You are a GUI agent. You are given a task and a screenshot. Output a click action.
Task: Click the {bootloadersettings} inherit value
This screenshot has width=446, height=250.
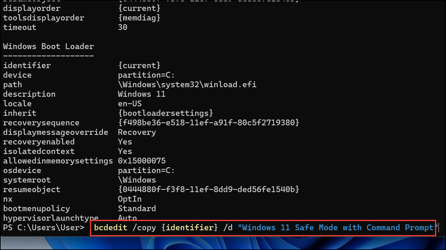[x=165, y=113]
